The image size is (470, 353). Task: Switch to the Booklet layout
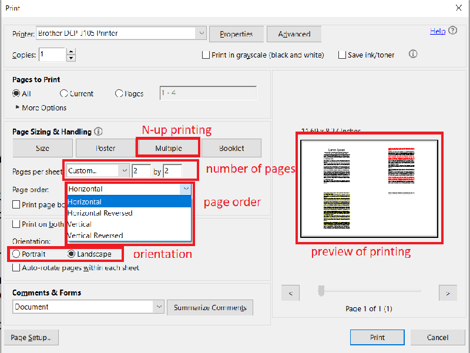pos(231,148)
